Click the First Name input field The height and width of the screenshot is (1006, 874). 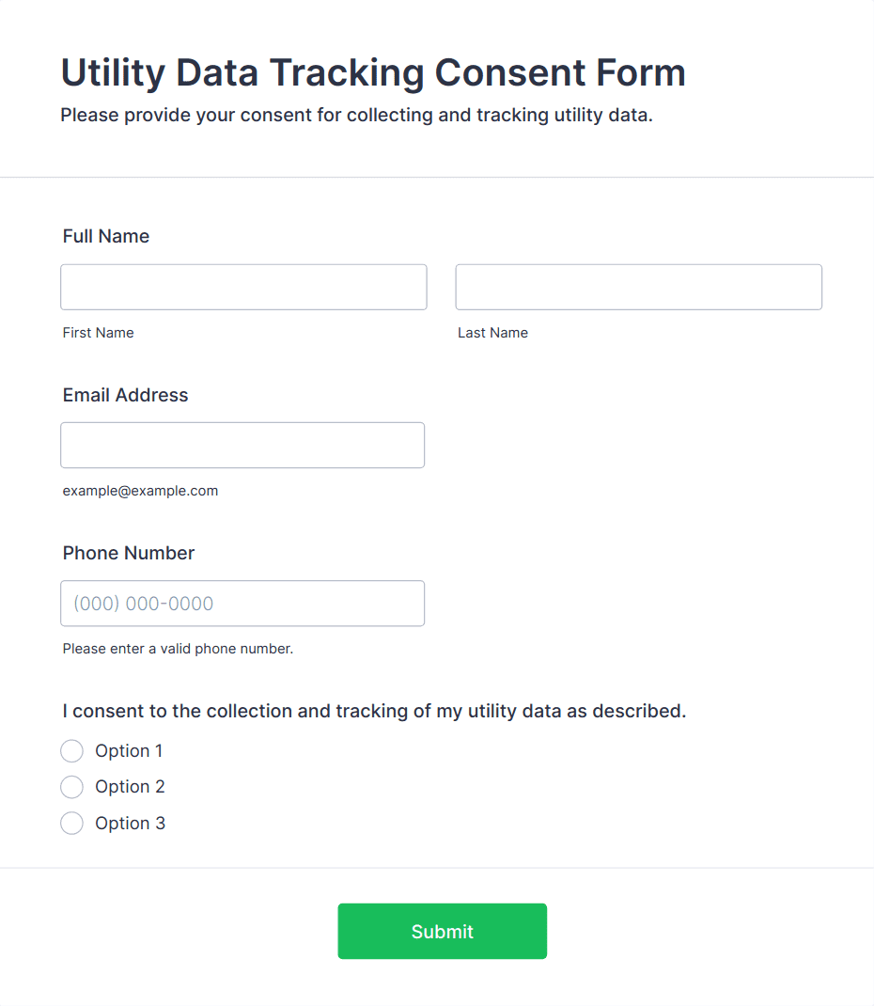pos(243,287)
